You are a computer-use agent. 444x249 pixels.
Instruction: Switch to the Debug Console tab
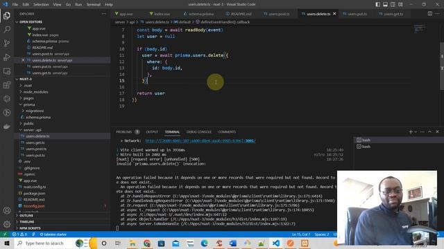pos(199,132)
